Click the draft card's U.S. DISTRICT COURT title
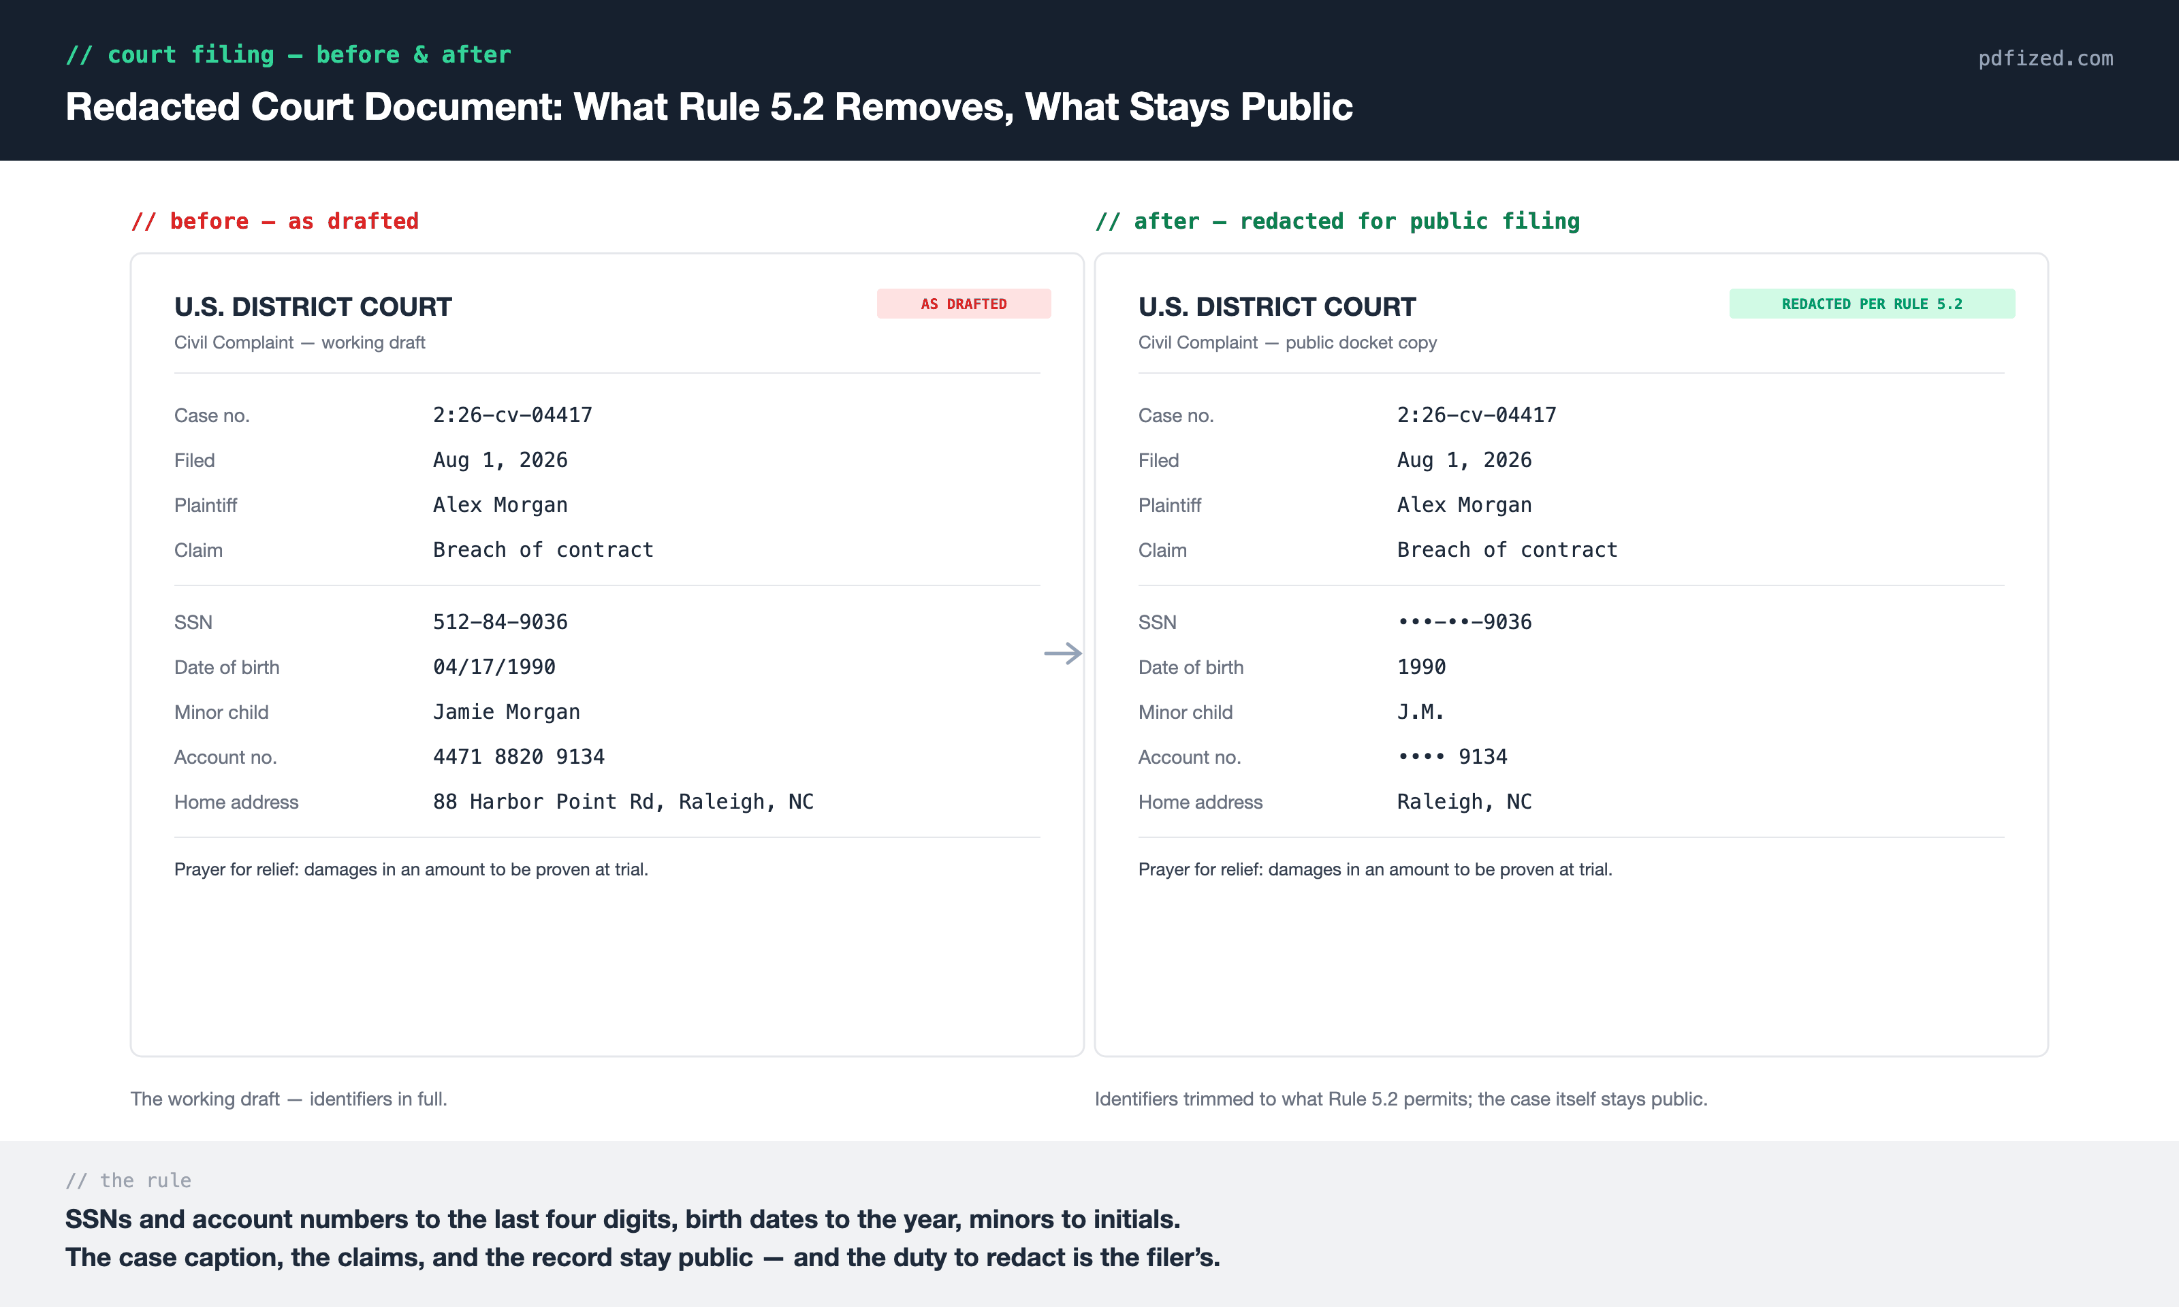Viewport: 2179px width, 1307px height. point(313,306)
